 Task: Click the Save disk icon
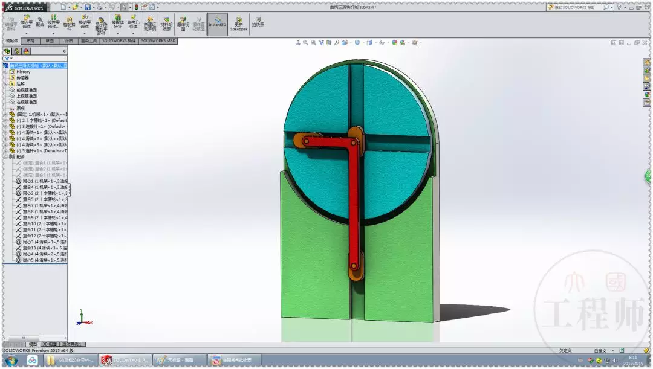[x=88, y=7]
